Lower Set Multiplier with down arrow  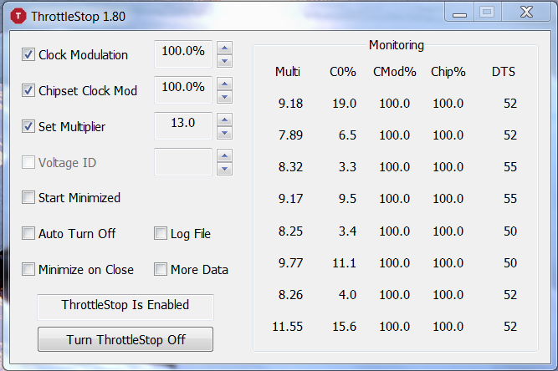pos(224,133)
